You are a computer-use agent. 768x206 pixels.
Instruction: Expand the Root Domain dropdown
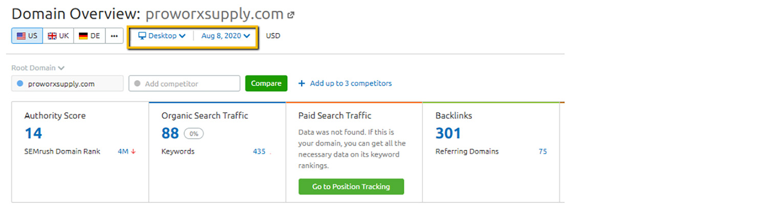point(38,68)
